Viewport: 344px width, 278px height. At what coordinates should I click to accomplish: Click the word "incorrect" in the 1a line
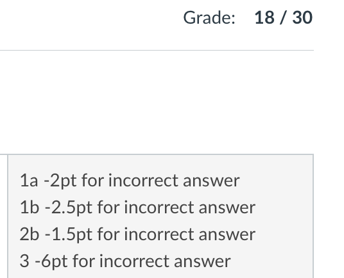pos(144,181)
